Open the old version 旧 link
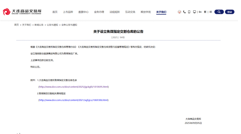Viewport: 241px width, 134px height. tap(211, 12)
